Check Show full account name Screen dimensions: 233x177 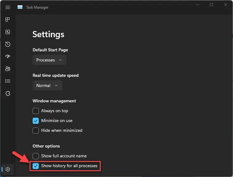pos(36,156)
